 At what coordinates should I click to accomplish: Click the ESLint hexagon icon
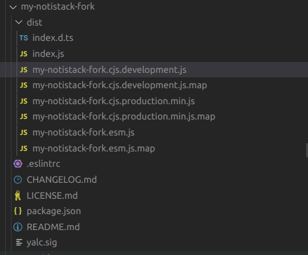pos(18,164)
